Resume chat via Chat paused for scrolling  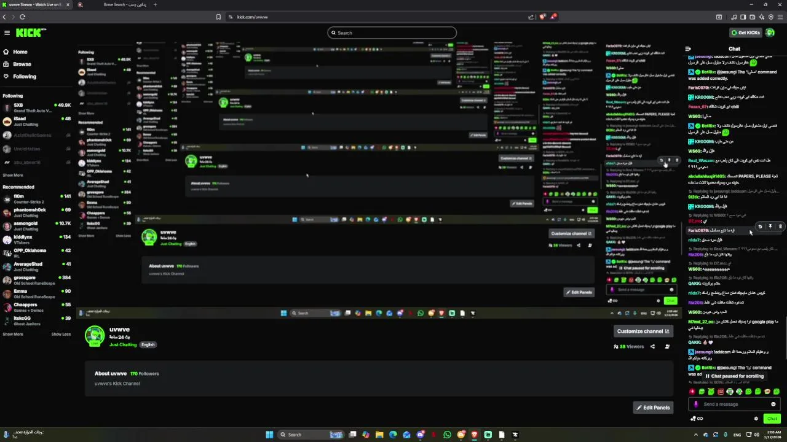pyautogui.click(x=735, y=376)
